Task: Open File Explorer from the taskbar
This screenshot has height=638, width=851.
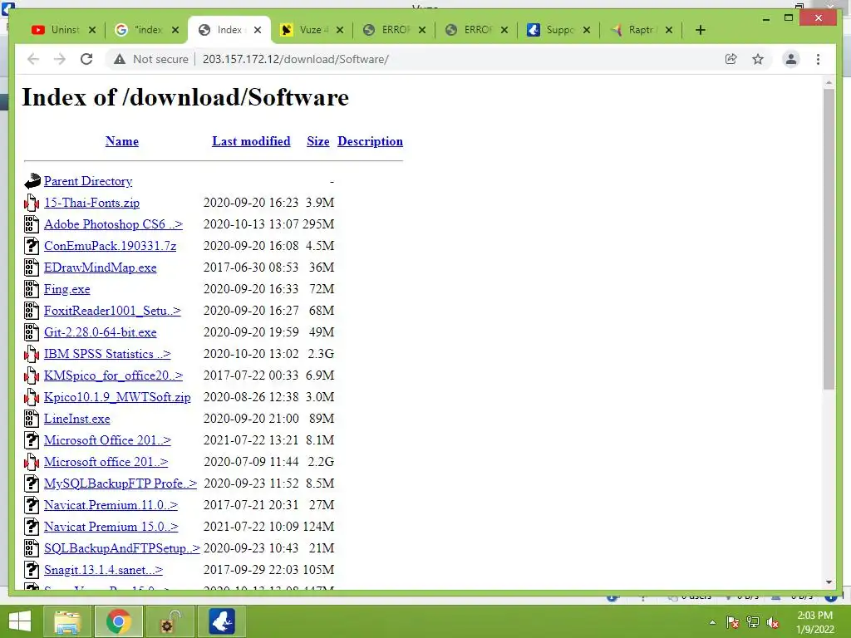Action: pyautogui.click(x=66, y=621)
